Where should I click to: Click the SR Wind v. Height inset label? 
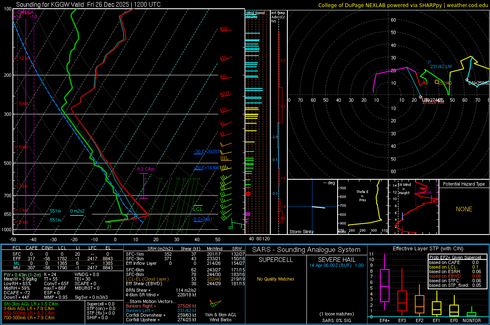point(404,189)
